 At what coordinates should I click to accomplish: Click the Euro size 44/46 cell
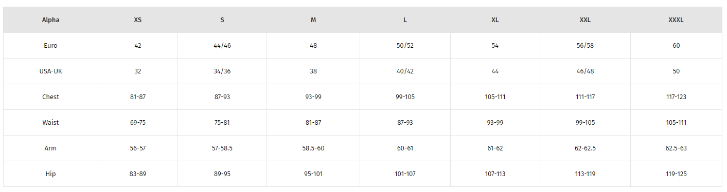pos(222,46)
